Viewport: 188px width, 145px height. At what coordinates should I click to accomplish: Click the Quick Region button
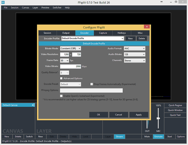point(175,105)
